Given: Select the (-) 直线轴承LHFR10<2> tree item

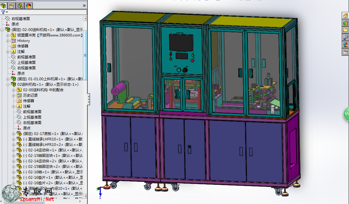Looking at the screenshot, I should pyautogui.click(x=53, y=144).
